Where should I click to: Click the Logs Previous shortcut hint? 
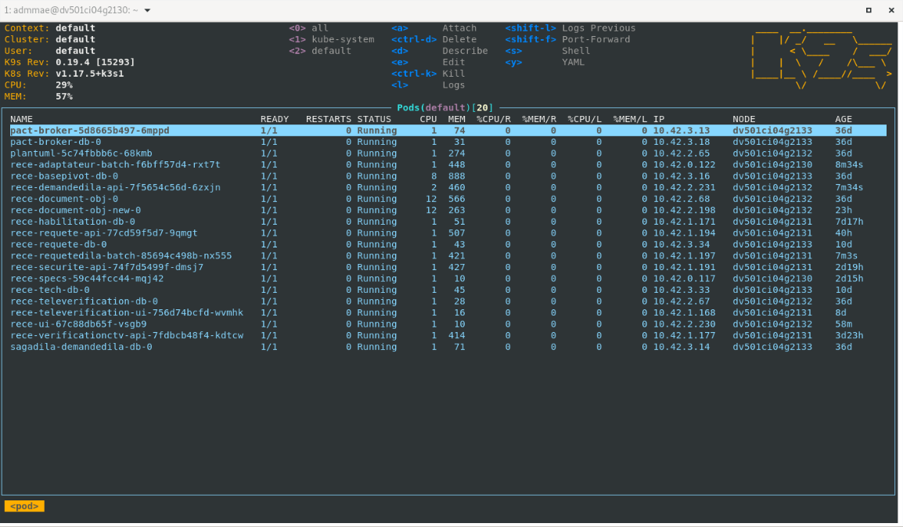[570, 28]
